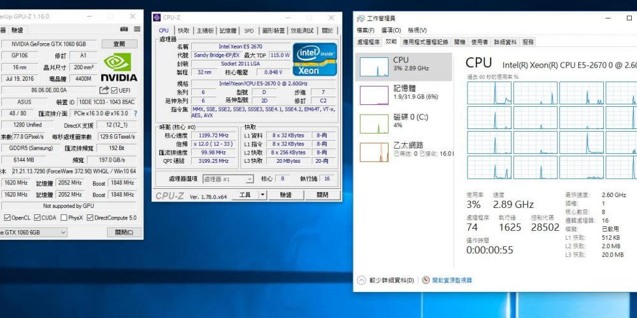Toggle the OpenCL checkbox
The width and height of the screenshot is (637, 318).
(x=7, y=218)
